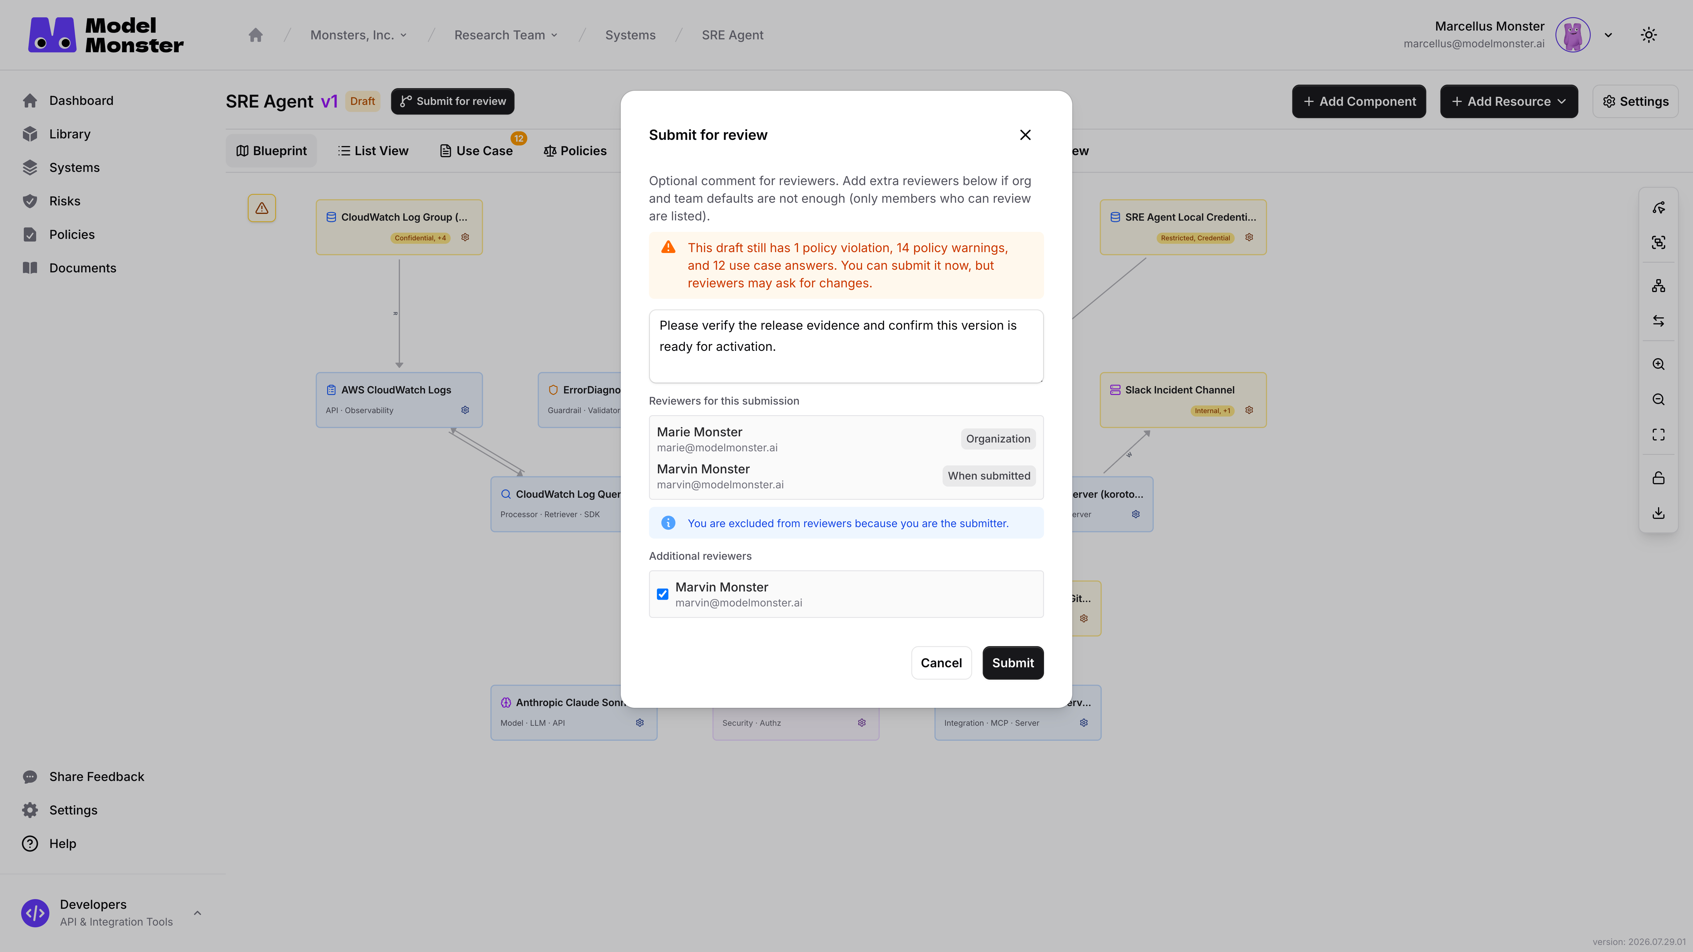Image resolution: width=1693 pixels, height=952 pixels.
Task: Open gear settings on SRE Agent Local Credentials node
Action: point(1249,237)
